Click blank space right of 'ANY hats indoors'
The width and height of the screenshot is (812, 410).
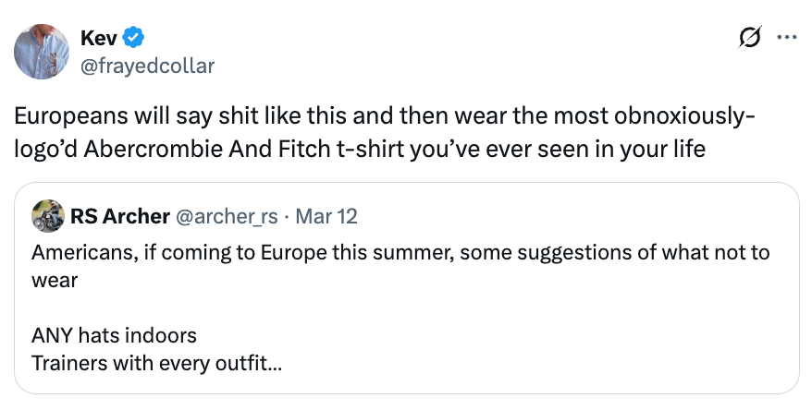[x=462, y=334]
